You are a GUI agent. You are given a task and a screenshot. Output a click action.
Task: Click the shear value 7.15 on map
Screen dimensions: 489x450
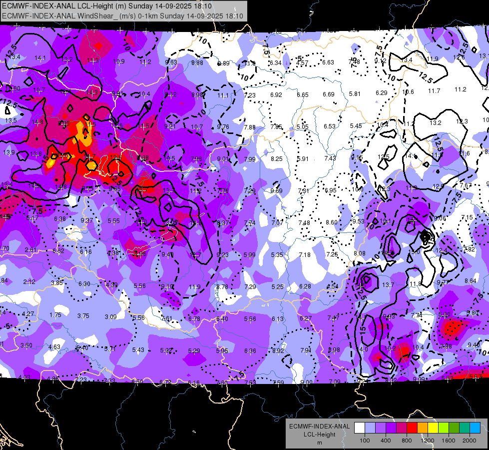click(467, 217)
